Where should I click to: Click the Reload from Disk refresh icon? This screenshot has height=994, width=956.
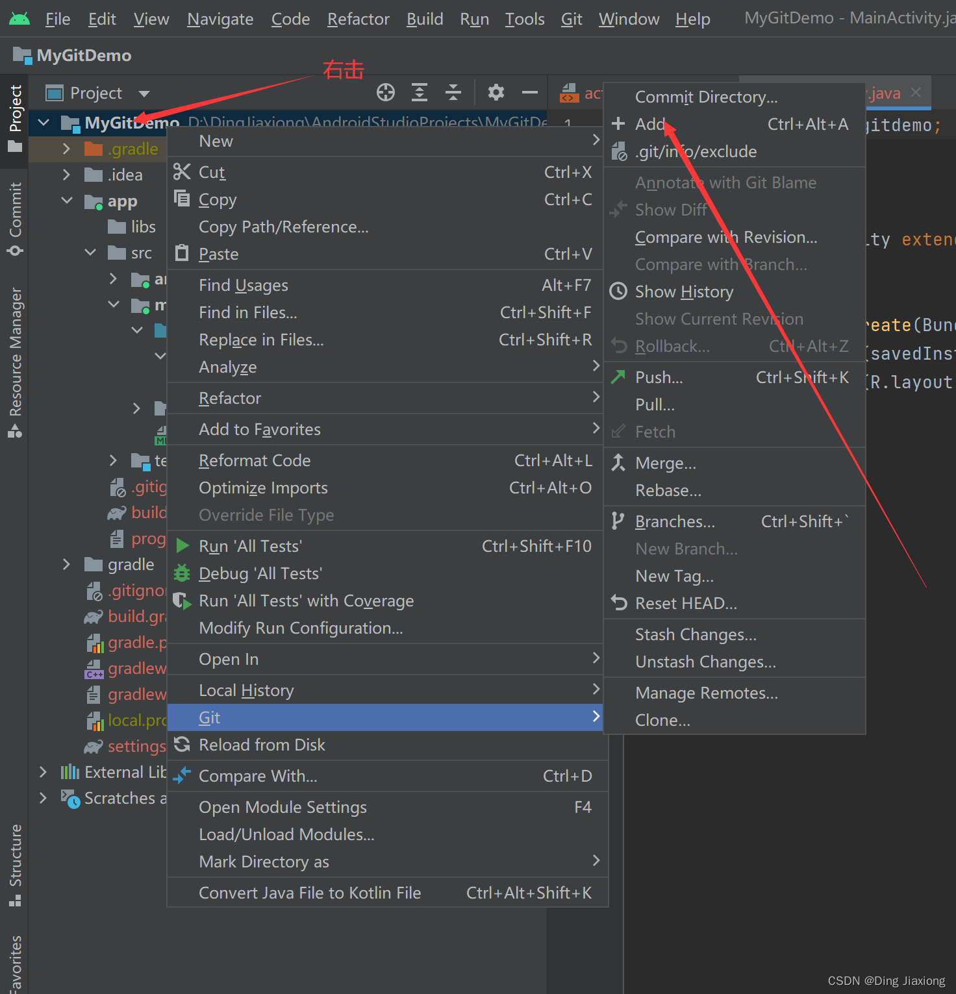(x=182, y=744)
